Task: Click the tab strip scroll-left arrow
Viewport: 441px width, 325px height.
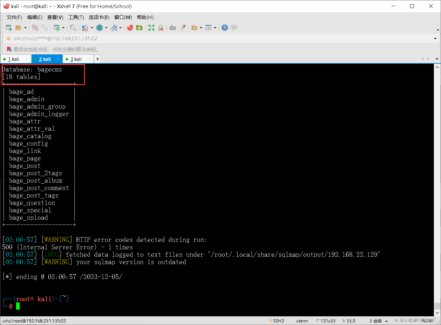Action: pyautogui.click(x=423, y=59)
